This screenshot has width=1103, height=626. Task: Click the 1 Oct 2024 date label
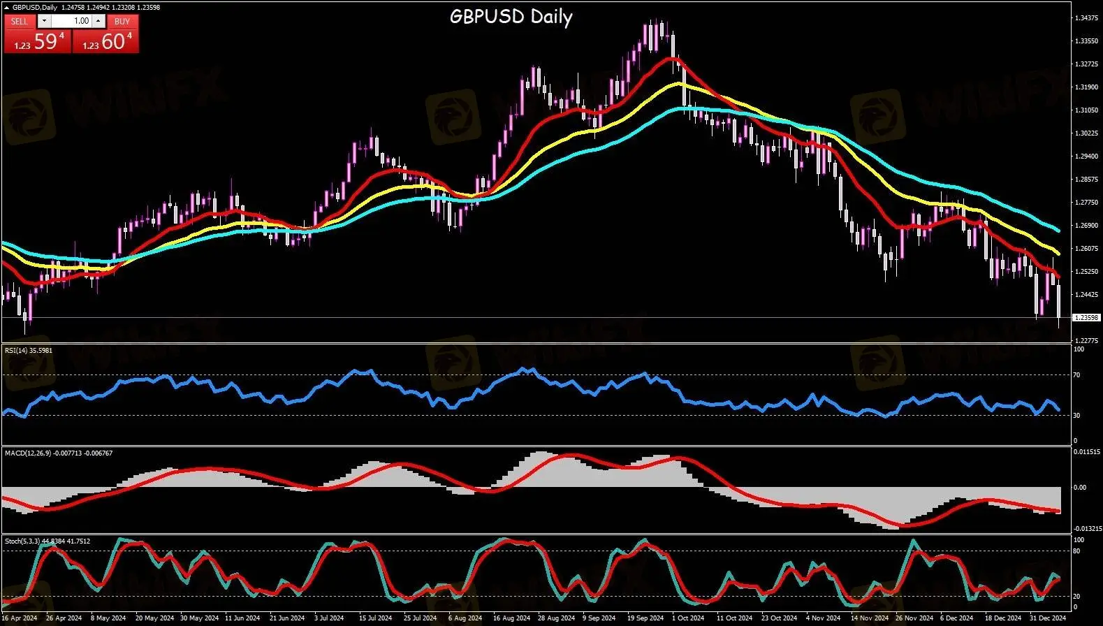pos(688,618)
